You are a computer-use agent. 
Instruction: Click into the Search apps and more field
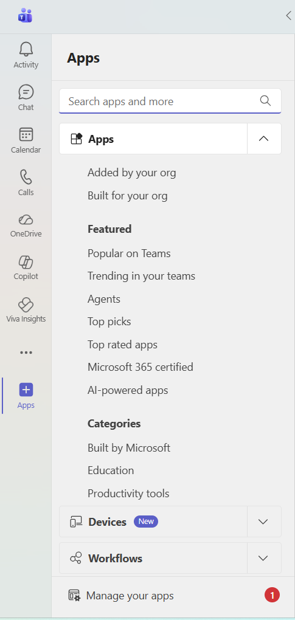tap(170, 101)
